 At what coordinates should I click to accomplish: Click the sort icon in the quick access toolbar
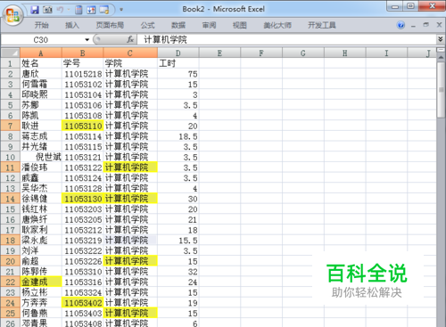(x=91, y=10)
